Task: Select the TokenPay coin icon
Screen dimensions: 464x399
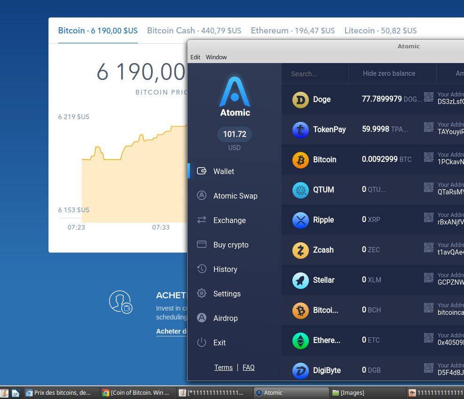Action: coord(300,130)
